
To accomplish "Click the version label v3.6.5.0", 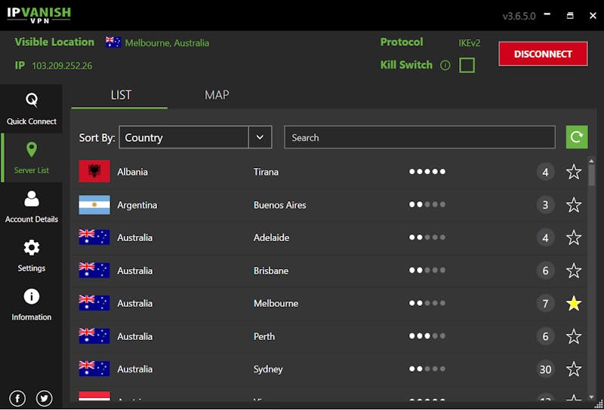I will (519, 16).
